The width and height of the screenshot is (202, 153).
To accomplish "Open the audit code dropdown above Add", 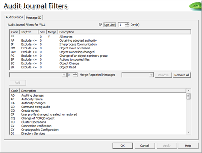I will click(x=64, y=75).
